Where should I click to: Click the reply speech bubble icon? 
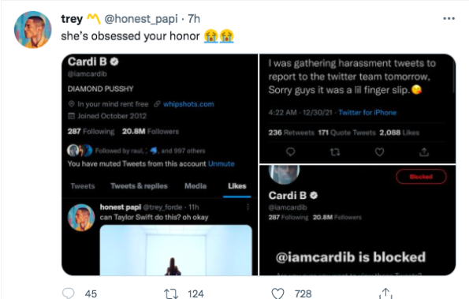pos(69,293)
